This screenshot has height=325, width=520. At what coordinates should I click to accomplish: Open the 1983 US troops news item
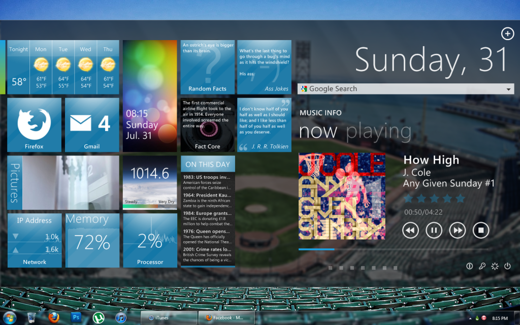point(208,180)
